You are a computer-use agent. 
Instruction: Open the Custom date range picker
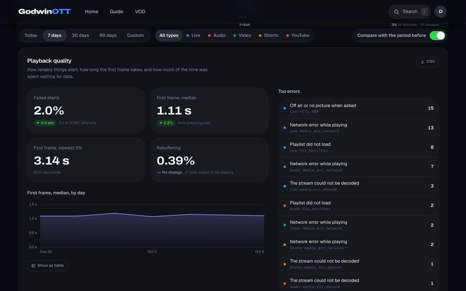(135, 35)
